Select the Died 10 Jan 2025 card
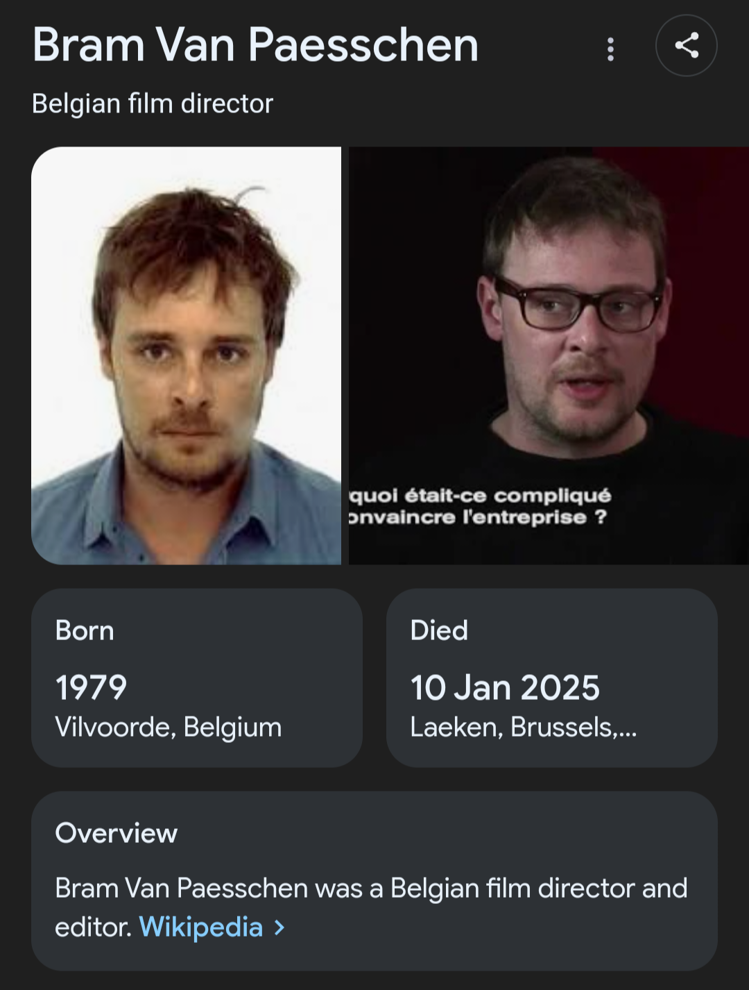This screenshot has height=990, width=749. pyautogui.click(x=551, y=678)
